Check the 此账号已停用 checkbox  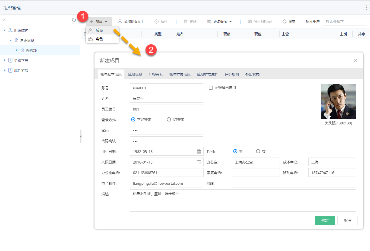[211, 88]
